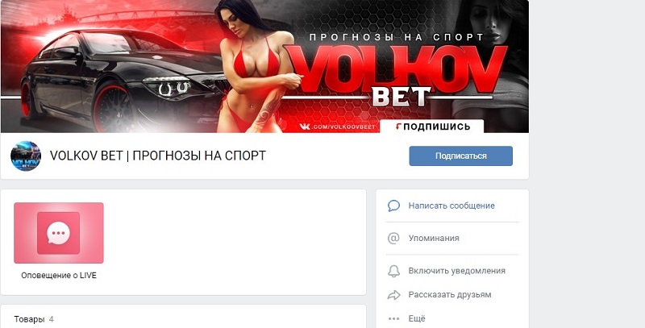This screenshot has width=645, height=328.
Task: Expand the Ещё options list
Action: coord(417,318)
